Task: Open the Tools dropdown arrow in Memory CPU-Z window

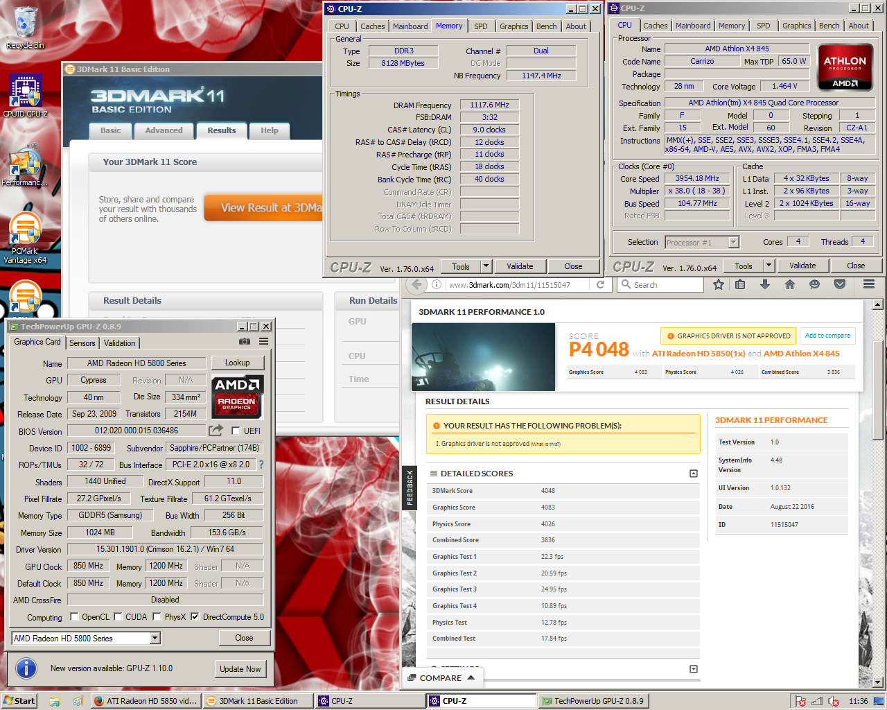Action: pyautogui.click(x=486, y=266)
